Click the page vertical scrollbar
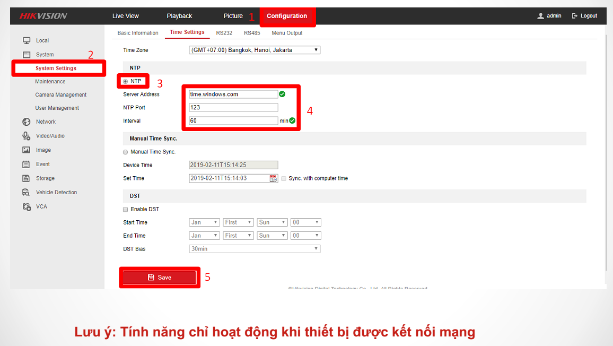Screen dimensions: 613x346 pyautogui.click(x=606, y=153)
